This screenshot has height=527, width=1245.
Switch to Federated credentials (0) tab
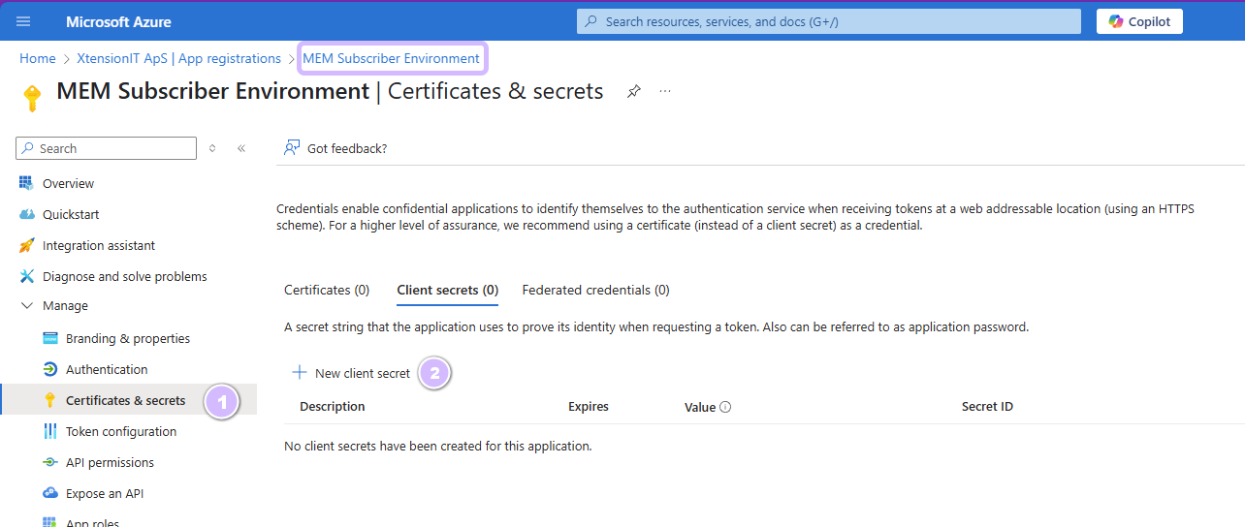pyautogui.click(x=595, y=290)
